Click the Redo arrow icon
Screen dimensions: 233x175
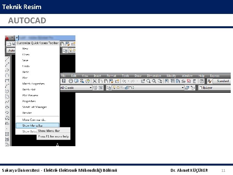(x=133, y=81)
